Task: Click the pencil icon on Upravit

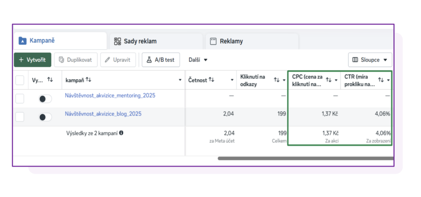Action: (x=107, y=60)
